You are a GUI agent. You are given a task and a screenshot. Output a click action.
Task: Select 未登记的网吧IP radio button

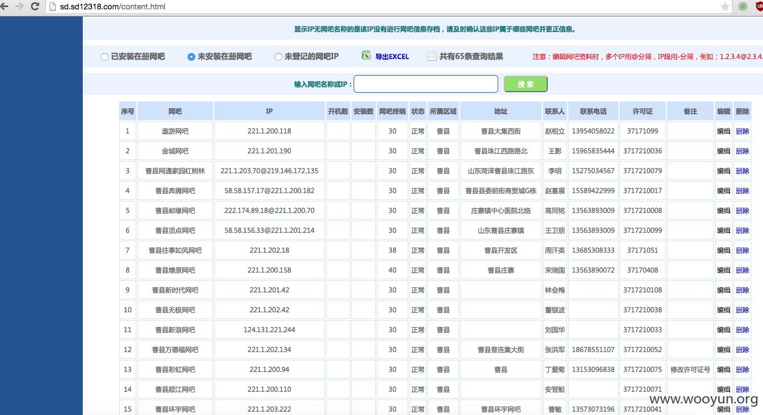279,57
